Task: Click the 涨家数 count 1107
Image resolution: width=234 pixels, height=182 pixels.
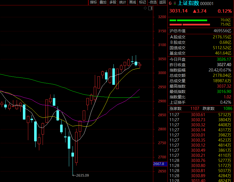Action: (195, 109)
